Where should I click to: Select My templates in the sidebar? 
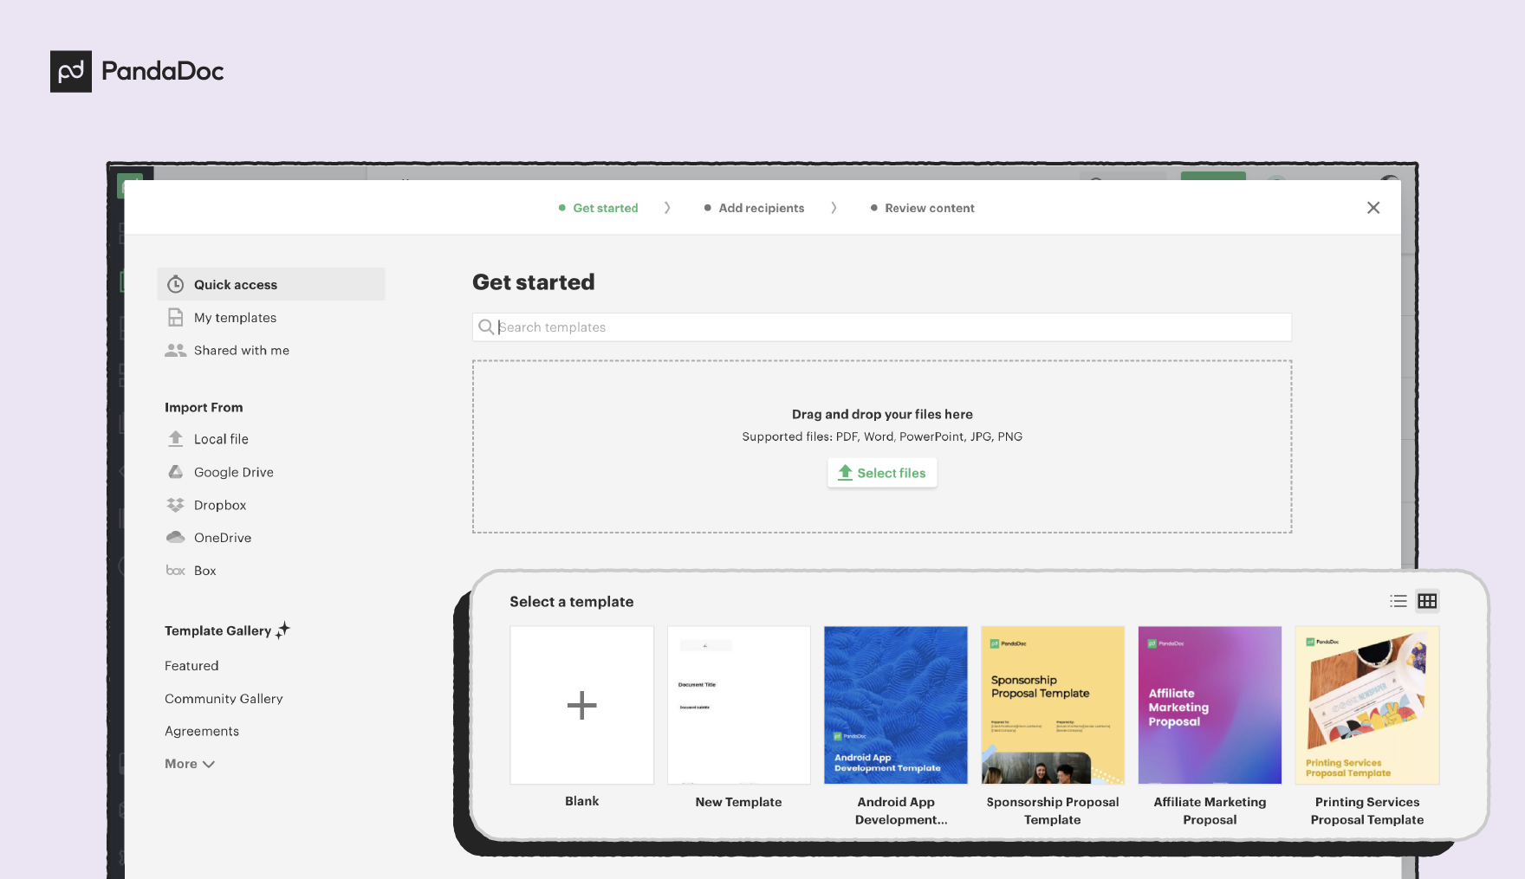click(235, 317)
